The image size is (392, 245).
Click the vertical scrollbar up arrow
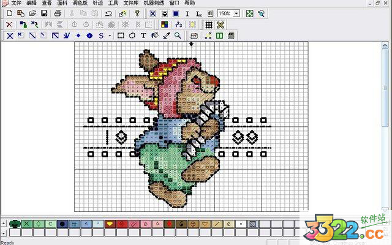point(385,45)
